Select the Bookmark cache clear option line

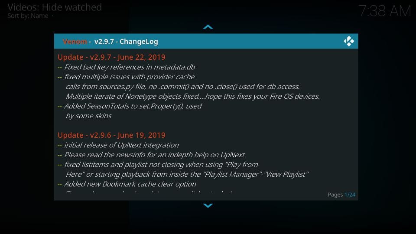pyautogui.click(x=127, y=184)
